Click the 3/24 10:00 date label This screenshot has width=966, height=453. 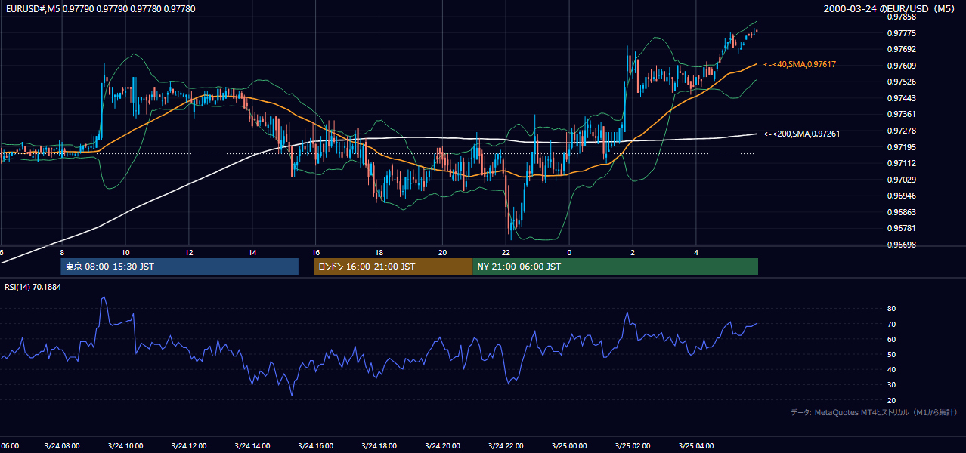[126, 446]
